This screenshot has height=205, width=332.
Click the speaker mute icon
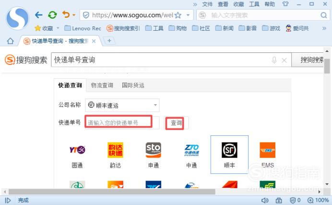265,200
